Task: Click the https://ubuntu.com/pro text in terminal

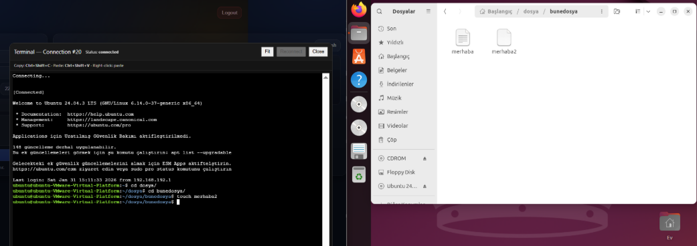Action: click(99, 125)
